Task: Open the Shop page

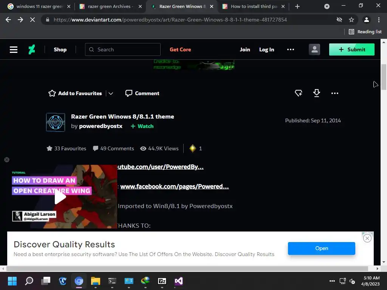Action: [x=60, y=49]
